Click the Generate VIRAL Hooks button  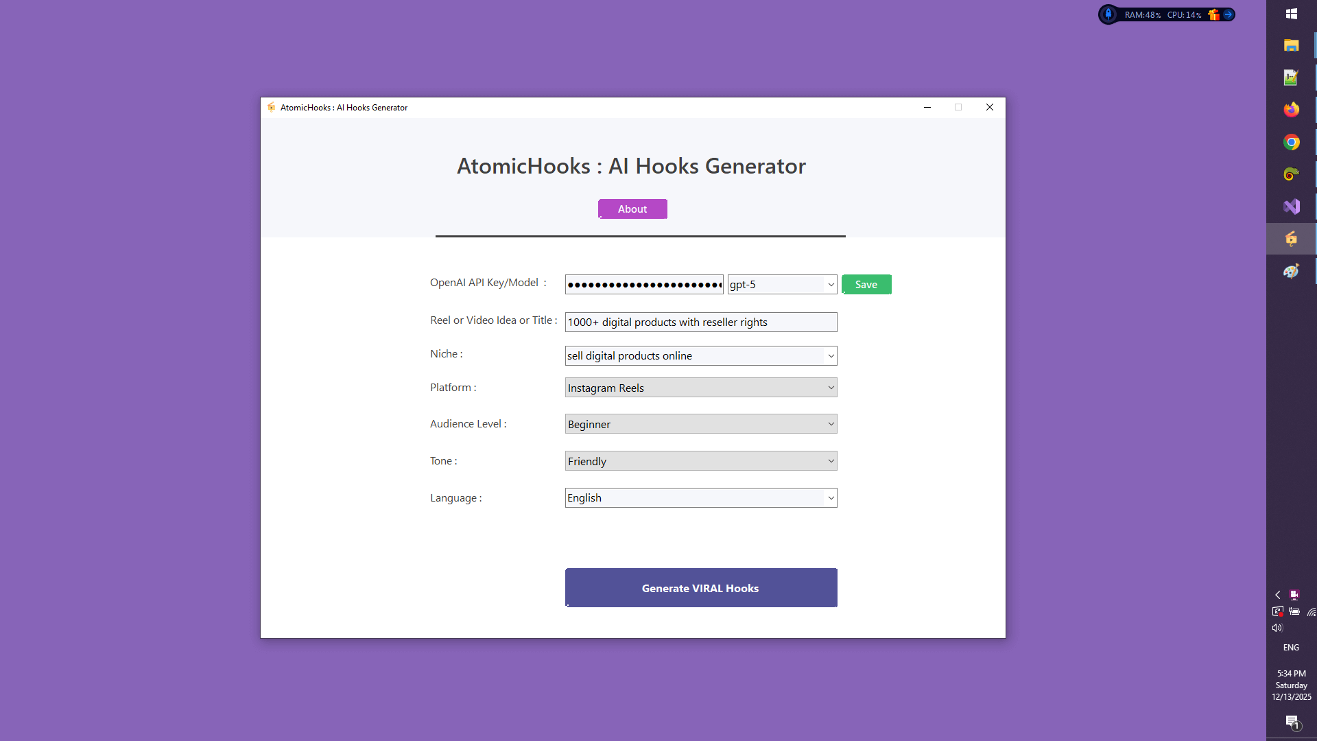(700, 587)
